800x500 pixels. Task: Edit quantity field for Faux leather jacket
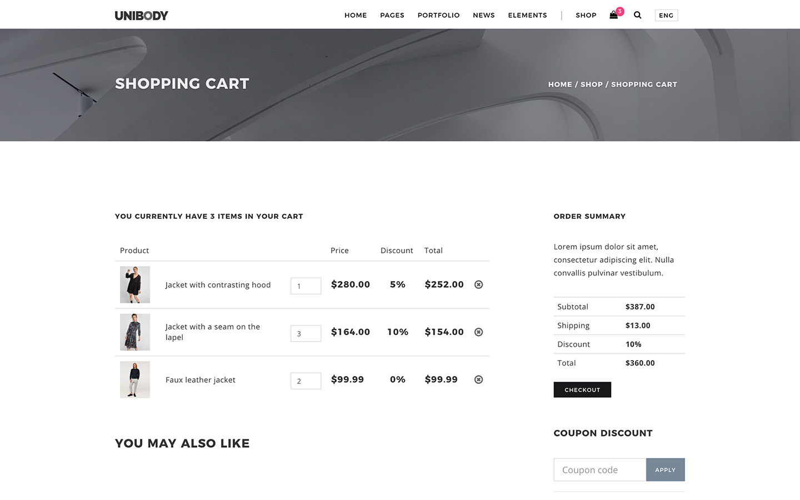click(x=306, y=381)
